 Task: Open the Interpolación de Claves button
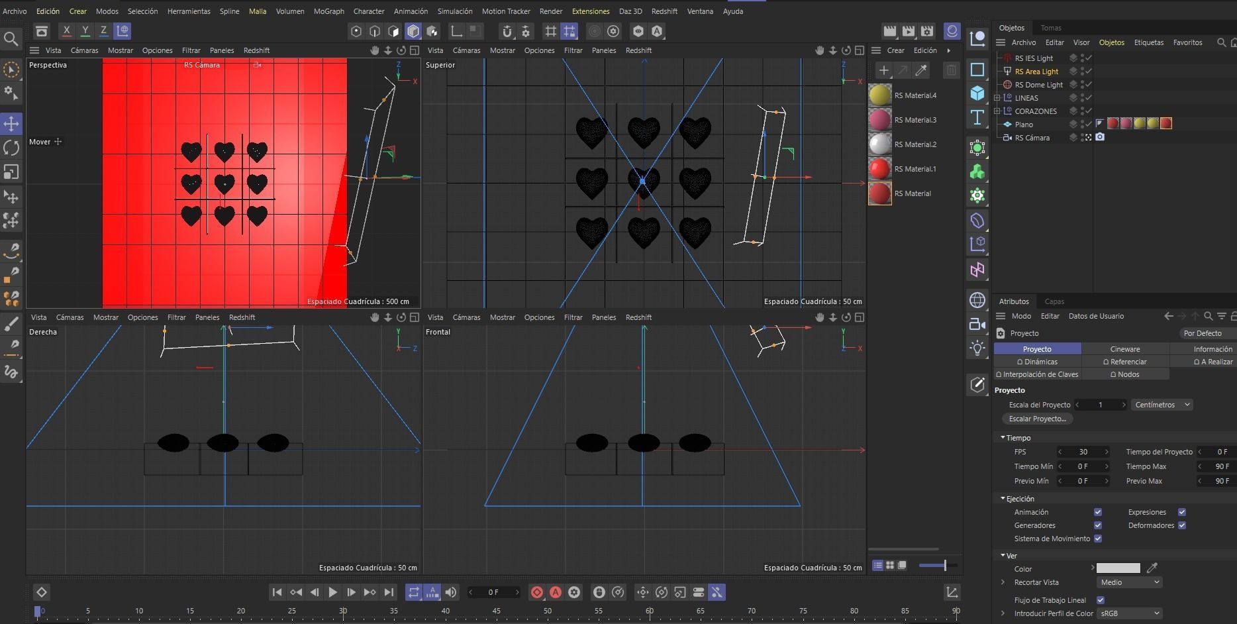coord(1038,374)
